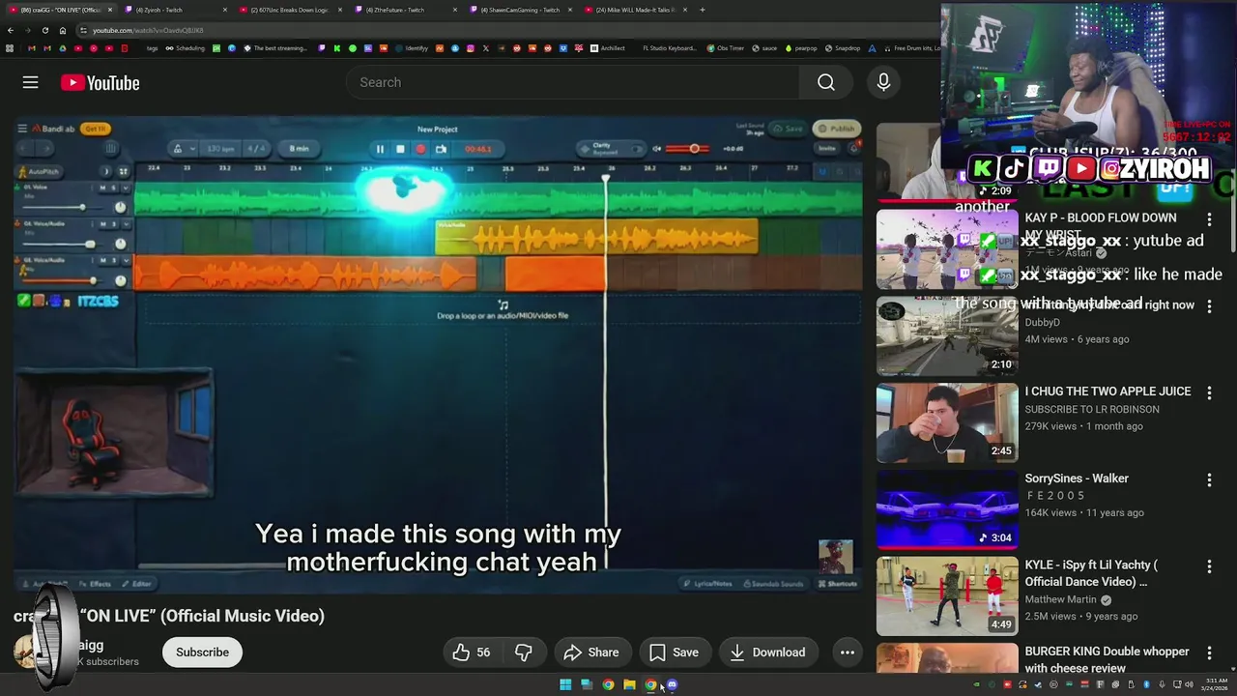
Task: Focus the YouTube Search input field
Action: tap(573, 82)
